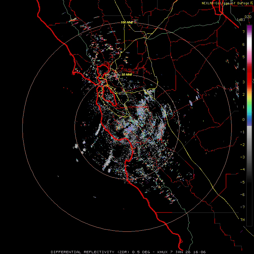Click the 7 value on the dB scale
This screenshot has width=254, height=254.
click(x=244, y=32)
